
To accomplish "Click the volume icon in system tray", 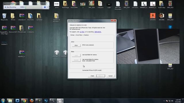I will click(172, 101).
